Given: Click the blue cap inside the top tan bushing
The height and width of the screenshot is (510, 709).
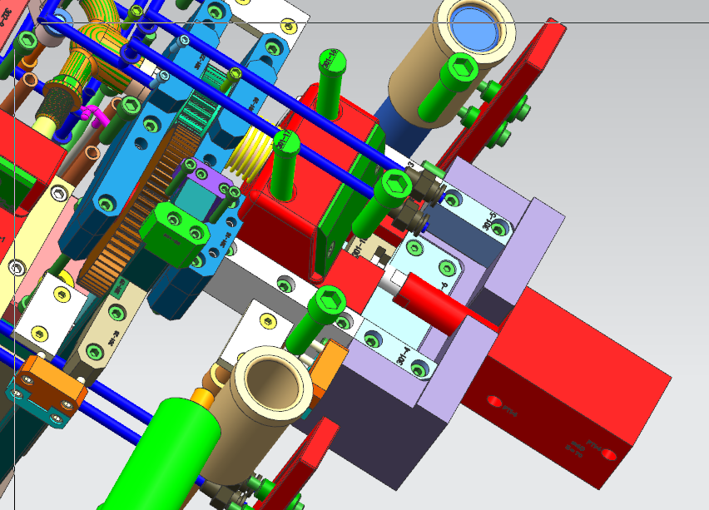Looking at the screenshot, I should (x=473, y=28).
